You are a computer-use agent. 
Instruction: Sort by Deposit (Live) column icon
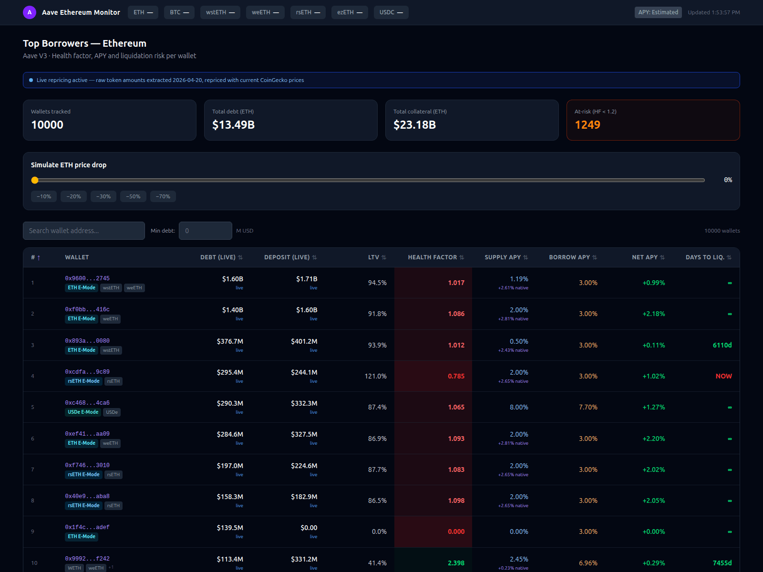(314, 257)
